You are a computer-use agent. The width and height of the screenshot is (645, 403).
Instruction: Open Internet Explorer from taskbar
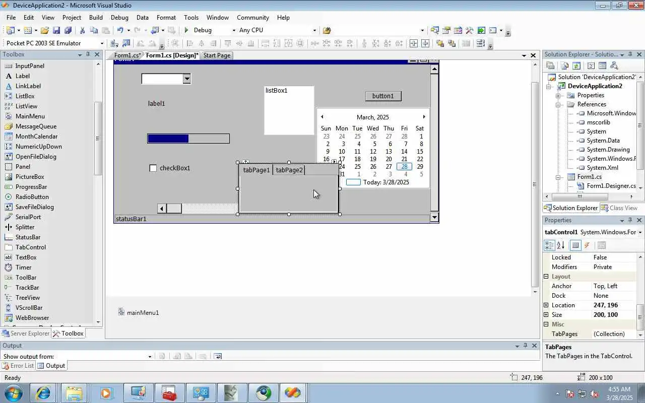tap(43, 393)
